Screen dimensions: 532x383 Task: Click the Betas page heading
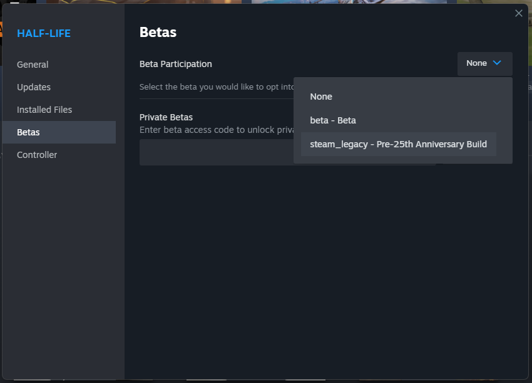(x=158, y=33)
